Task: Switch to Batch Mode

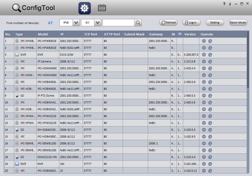Action: click(x=238, y=23)
